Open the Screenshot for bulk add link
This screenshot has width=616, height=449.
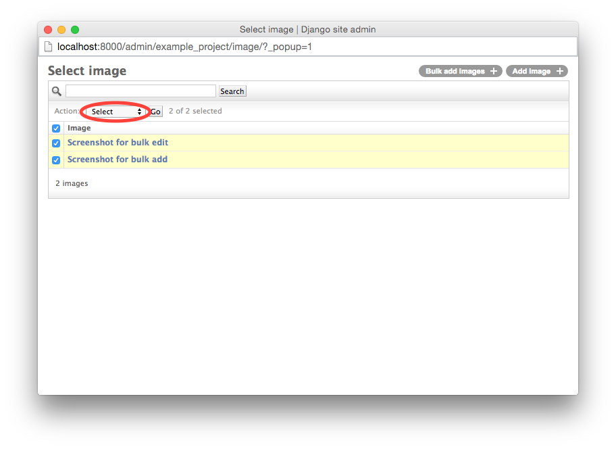[118, 159]
